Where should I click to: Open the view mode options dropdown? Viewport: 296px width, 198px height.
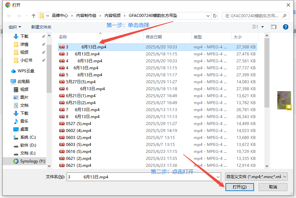tap(262, 27)
